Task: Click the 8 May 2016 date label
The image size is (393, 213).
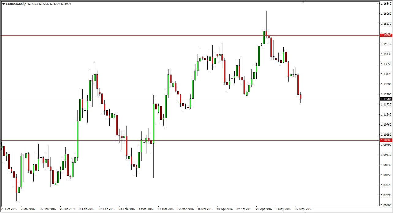Action: coord(283,209)
